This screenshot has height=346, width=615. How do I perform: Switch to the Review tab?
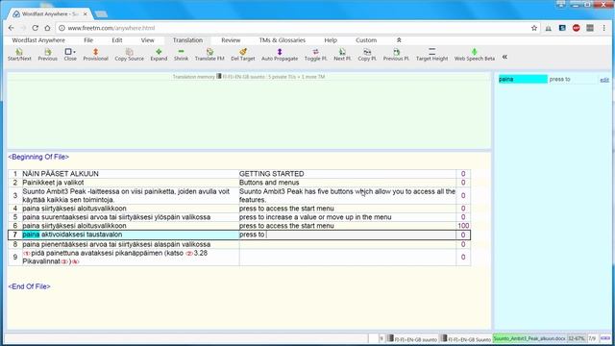click(231, 40)
